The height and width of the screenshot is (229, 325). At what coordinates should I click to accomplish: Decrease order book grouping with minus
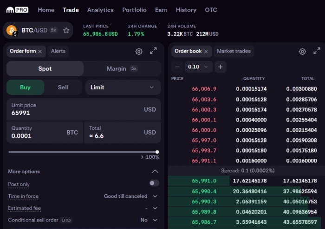(x=177, y=67)
